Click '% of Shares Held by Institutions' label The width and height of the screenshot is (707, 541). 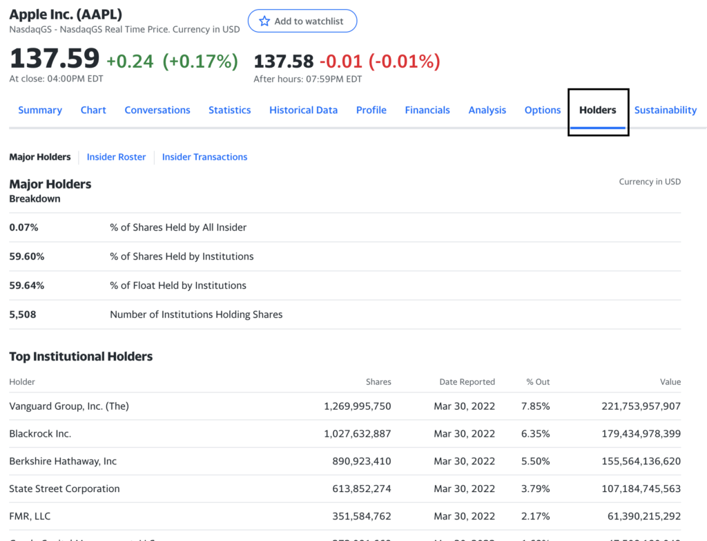182,256
